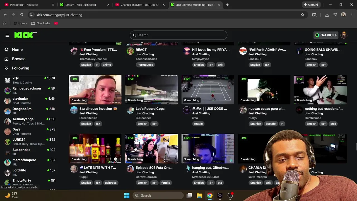Screen dimensions: 357x201
Task: Open the YouTube bookmark icon
Action: pos(56,23)
